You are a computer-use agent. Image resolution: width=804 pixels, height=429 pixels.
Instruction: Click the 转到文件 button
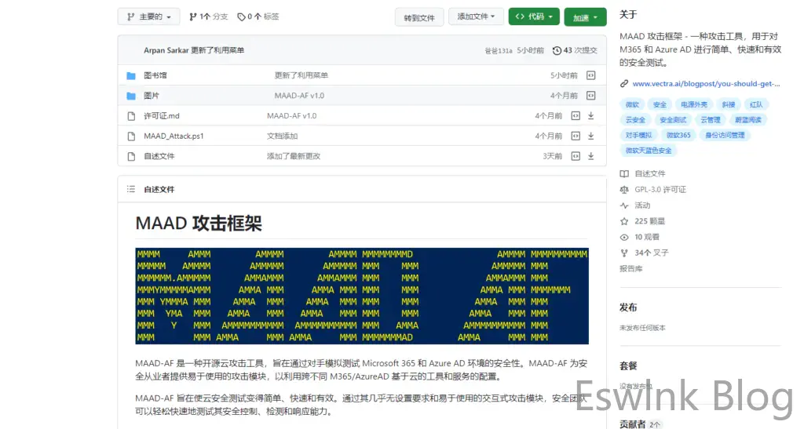click(x=418, y=17)
